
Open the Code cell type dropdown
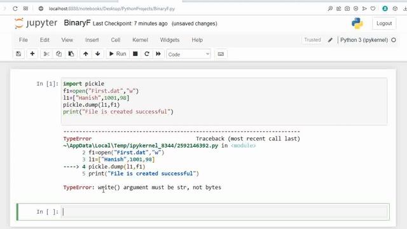[x=188, y=54]
